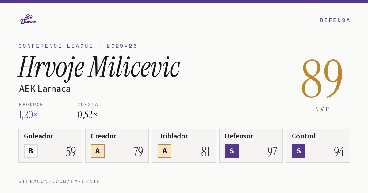Click the CUESTA label
This screenshot has width=368, height=193.
coord(88,104)
